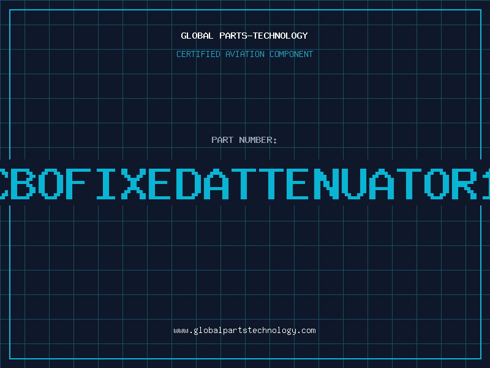Click the GLOBAL PARTS-TECHNOLOGY heading
Image resolution: width=490 pixels, height=368 pixels.
pos(244,36)
